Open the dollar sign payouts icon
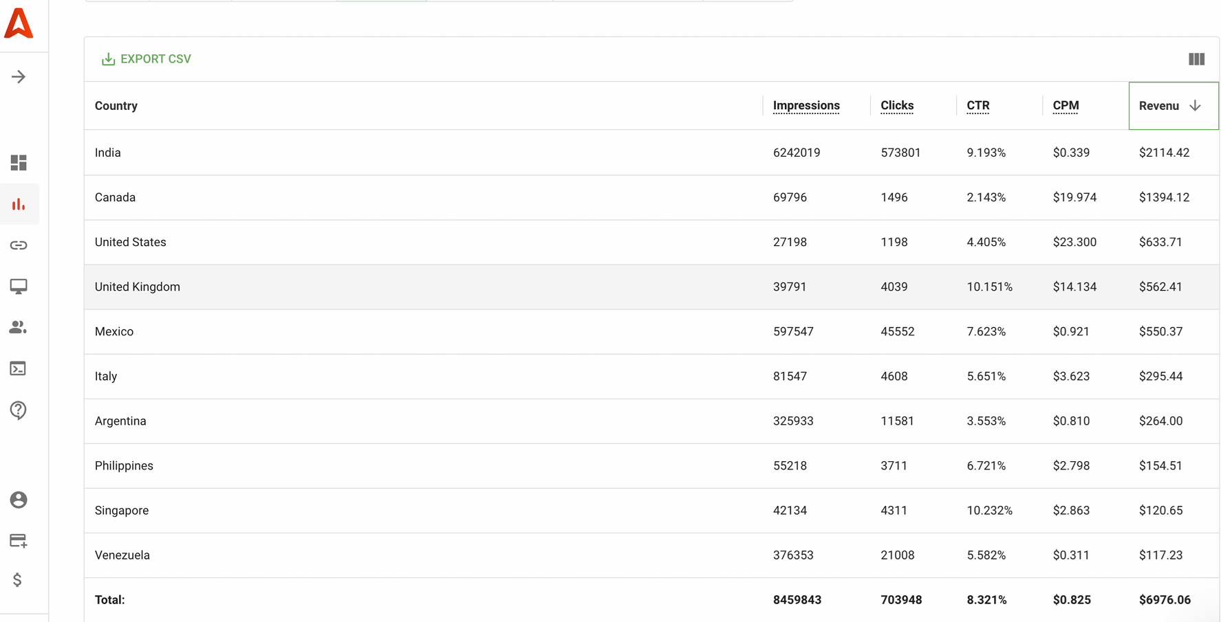Image resolution: width=1221 pixels, height=622 pixels. (x=17, y=580)
